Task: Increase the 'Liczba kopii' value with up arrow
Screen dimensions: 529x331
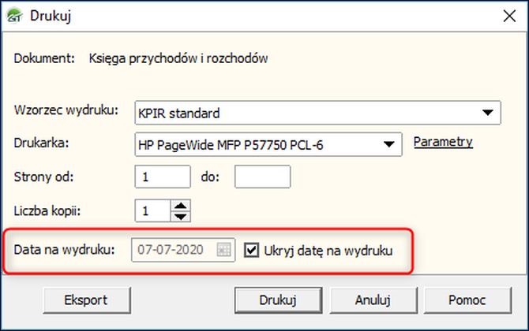Action: coord(181,206)
